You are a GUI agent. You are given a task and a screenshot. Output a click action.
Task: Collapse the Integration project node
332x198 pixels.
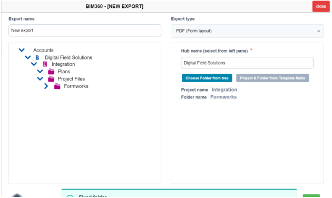tap(34, 64)
